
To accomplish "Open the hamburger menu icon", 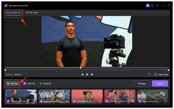I will pos(157,5).
